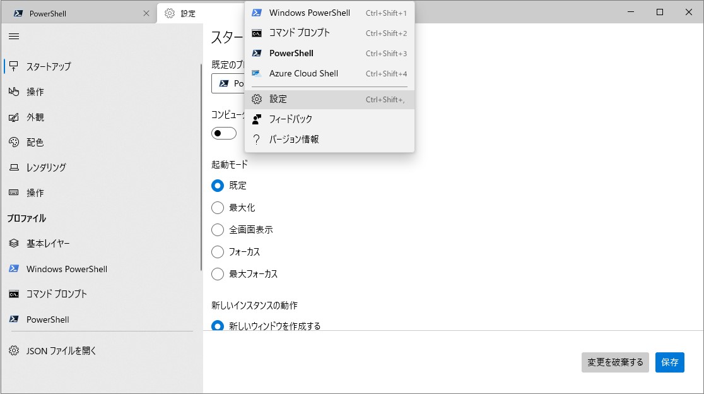Flip the toggle switch off

(224, 133)
